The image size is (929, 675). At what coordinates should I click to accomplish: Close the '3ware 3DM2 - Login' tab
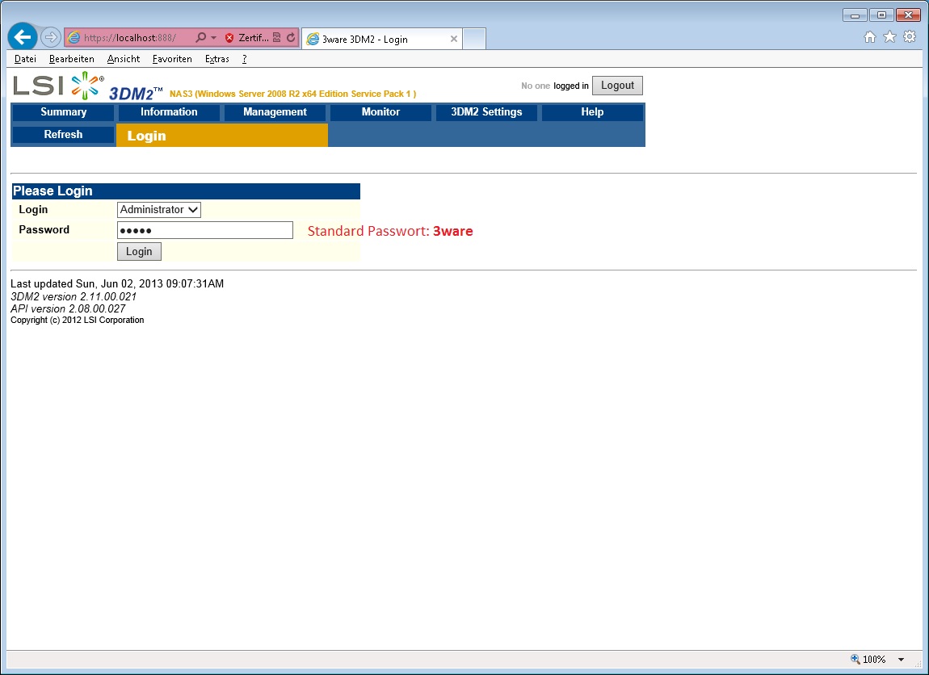click(454, 39)
